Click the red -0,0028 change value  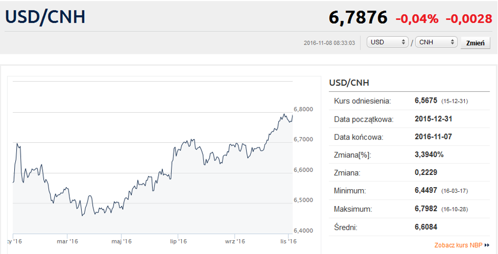click(468, 18)
